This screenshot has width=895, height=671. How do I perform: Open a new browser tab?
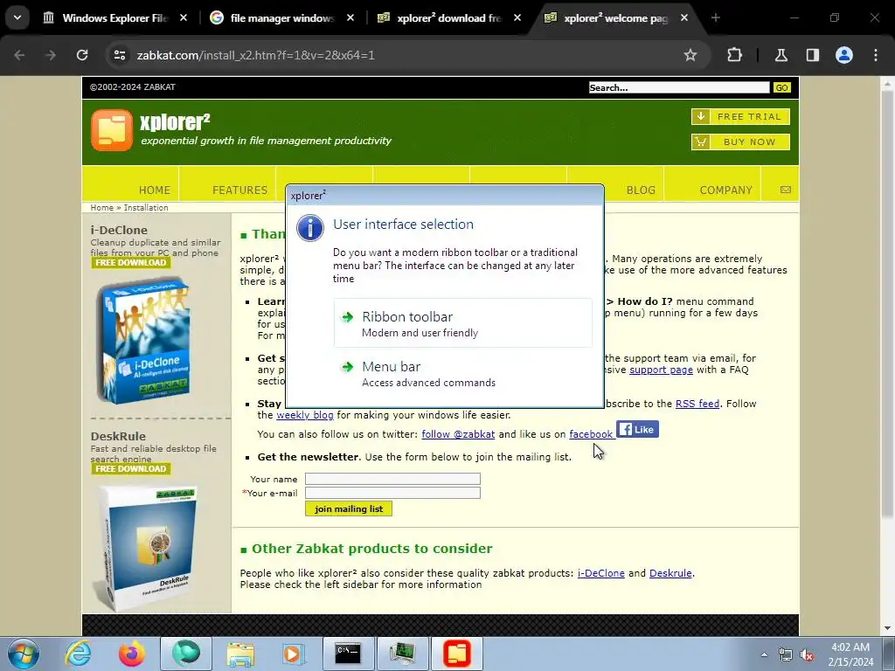(x=716, y=17)
